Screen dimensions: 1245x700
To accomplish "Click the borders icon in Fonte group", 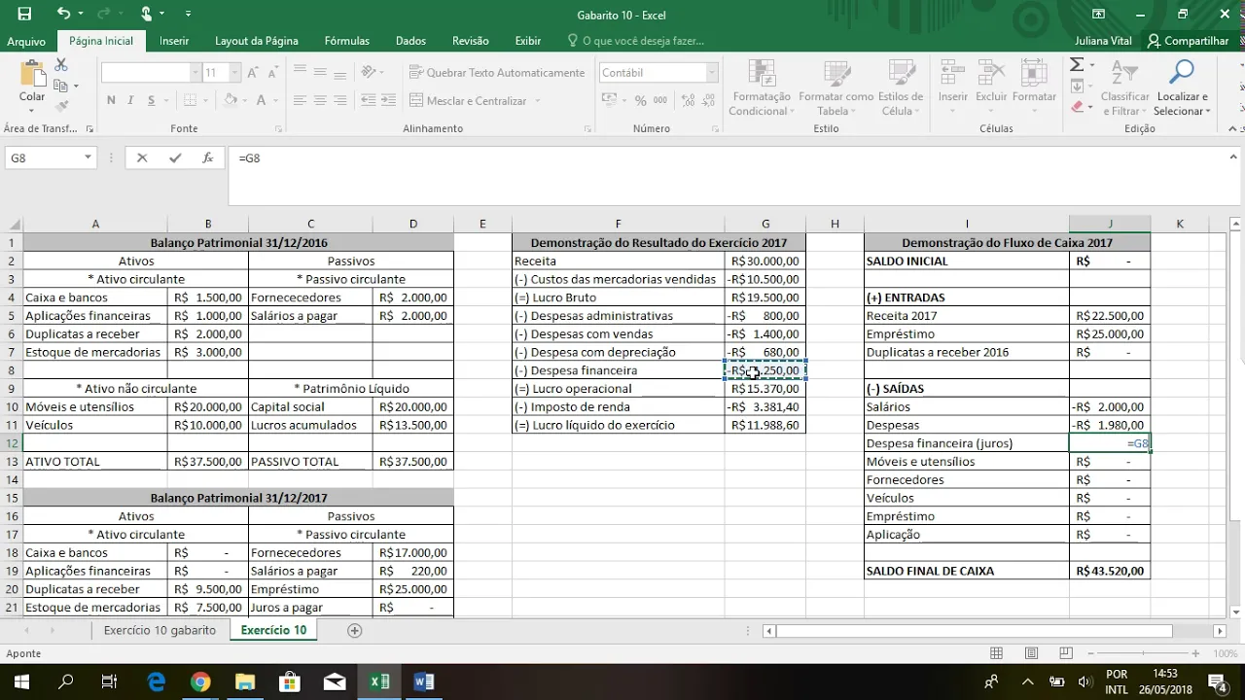I will (189, 100).
